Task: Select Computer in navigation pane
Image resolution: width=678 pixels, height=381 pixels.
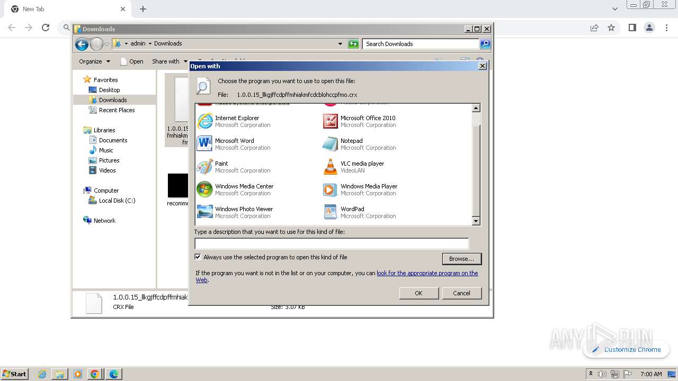Action: point(106,190)
